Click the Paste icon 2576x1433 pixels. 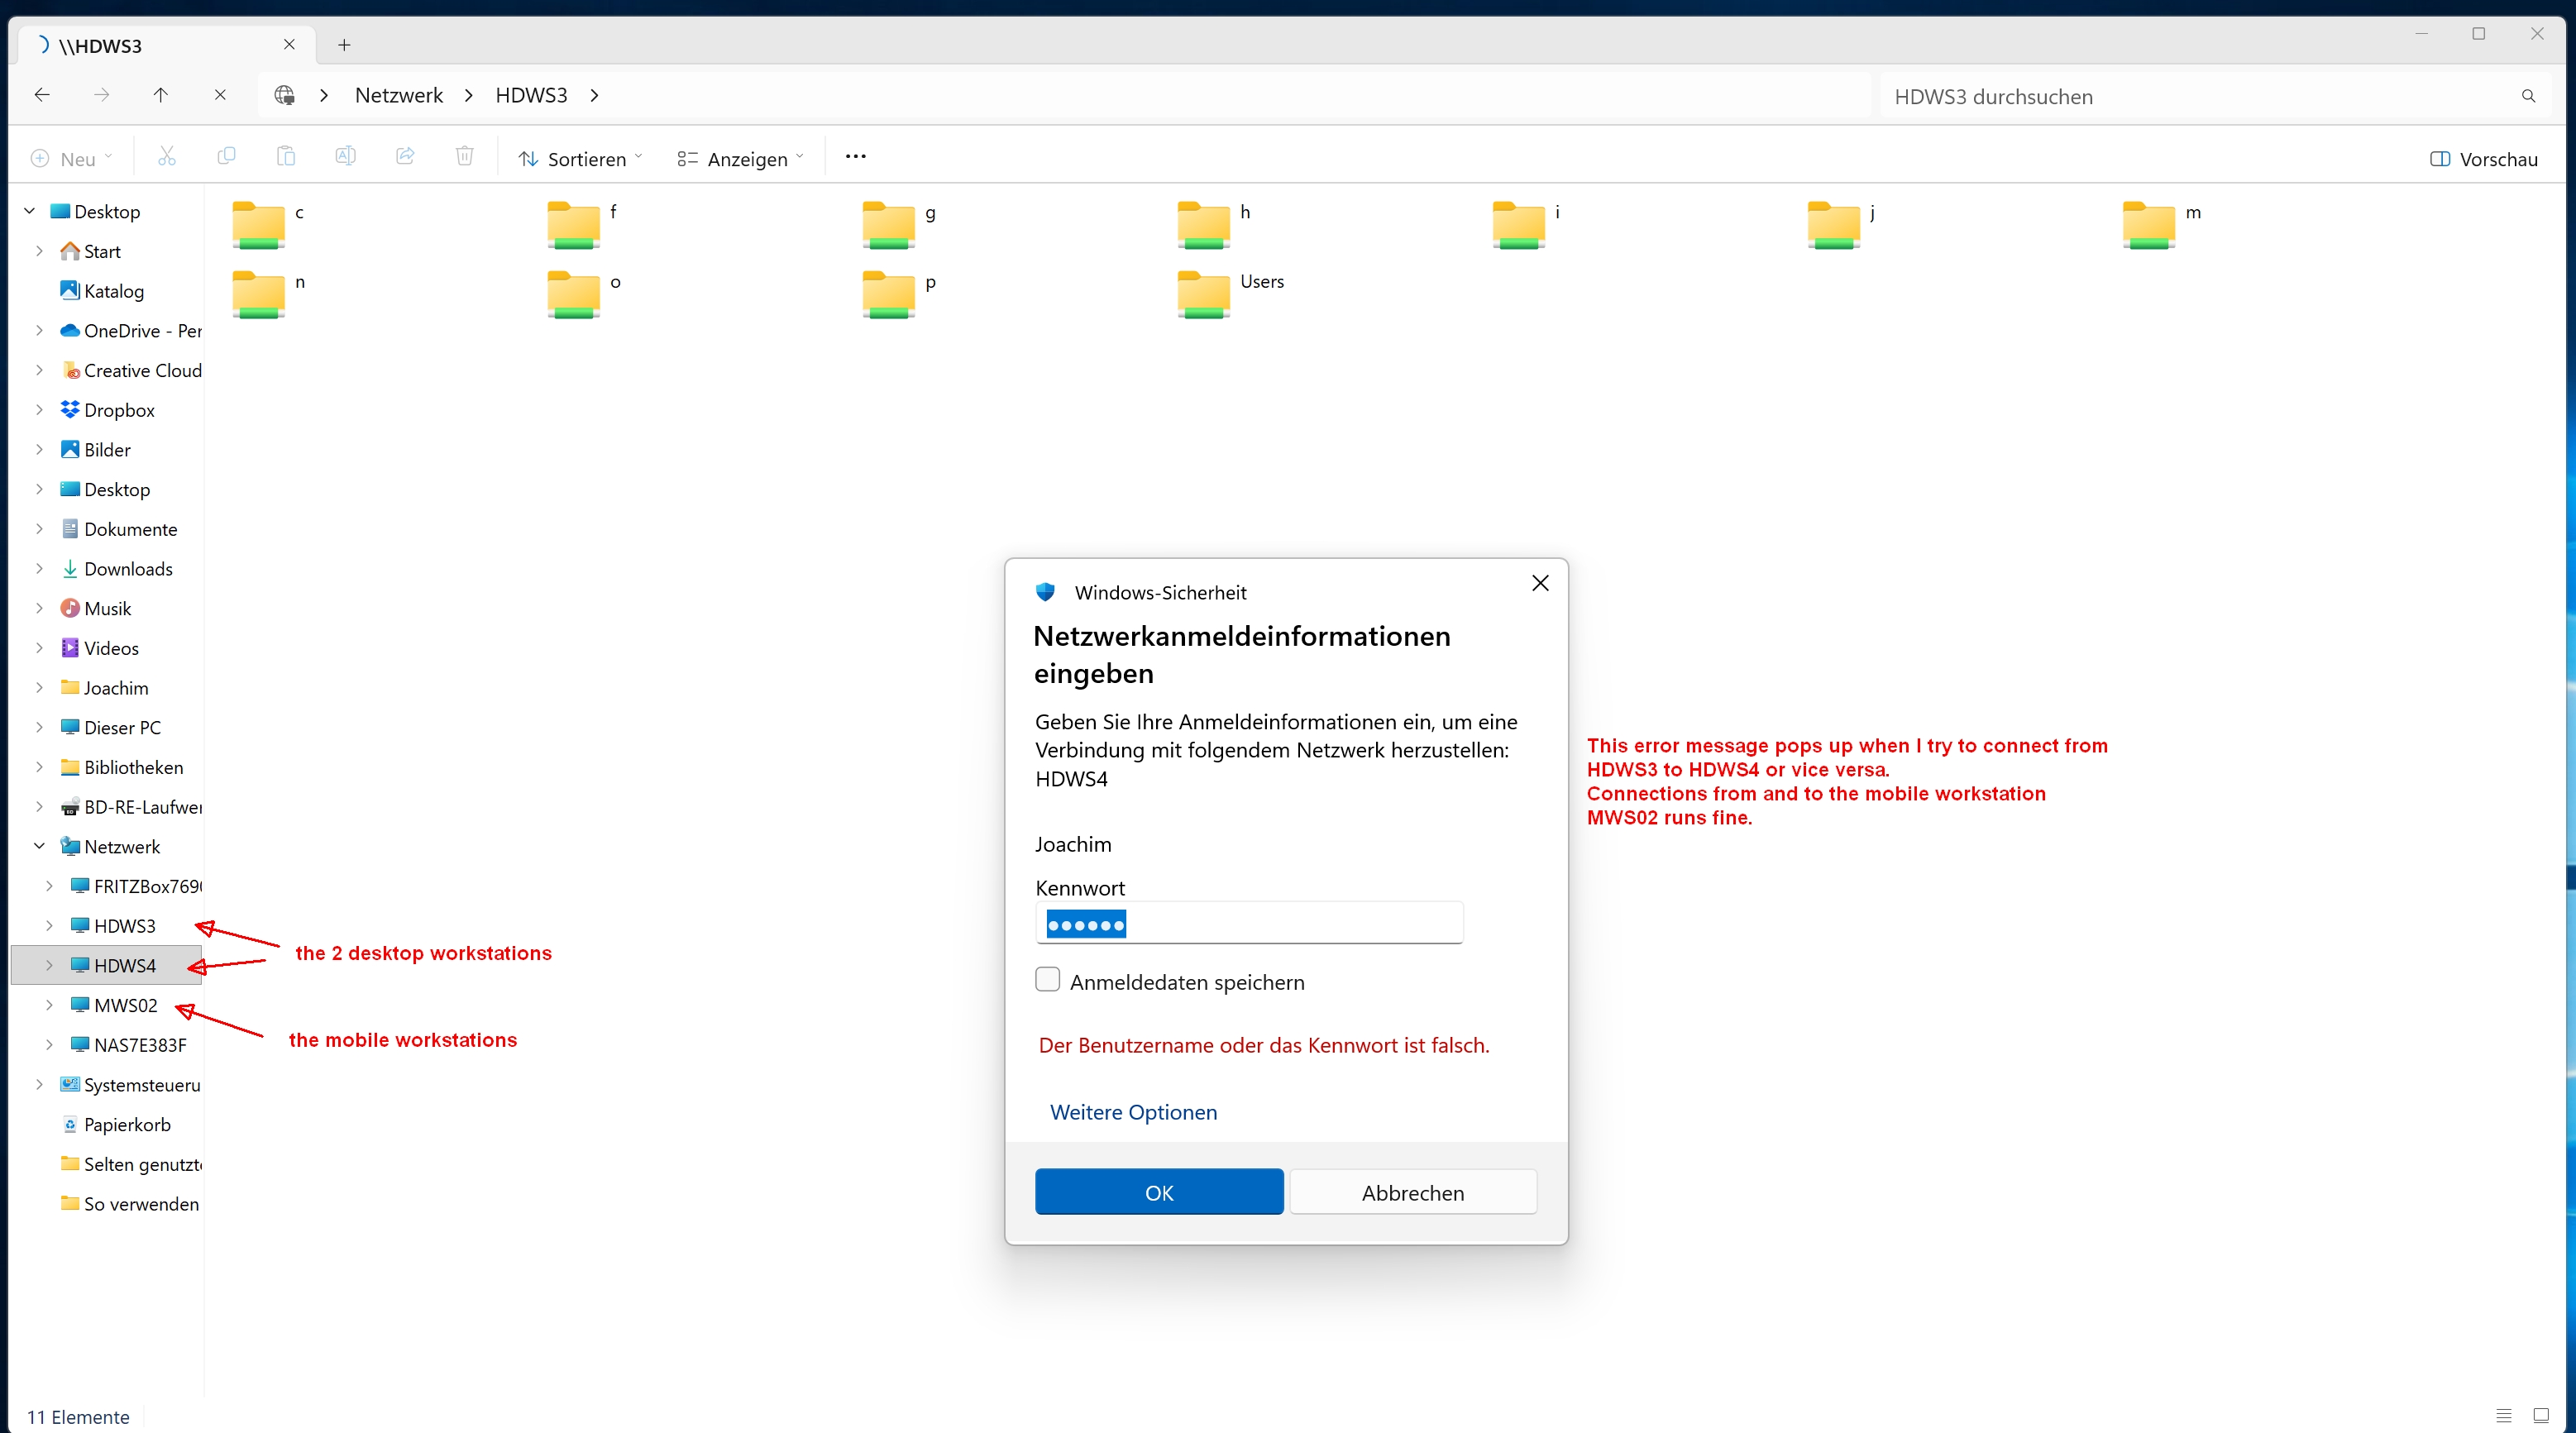(x=286, y=157)
